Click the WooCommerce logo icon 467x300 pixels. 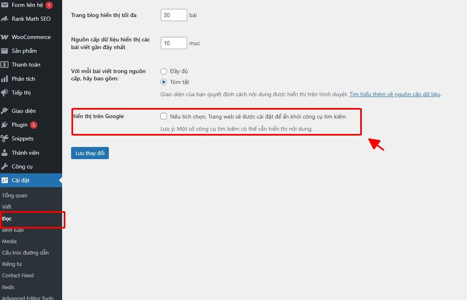click(4, 37)
